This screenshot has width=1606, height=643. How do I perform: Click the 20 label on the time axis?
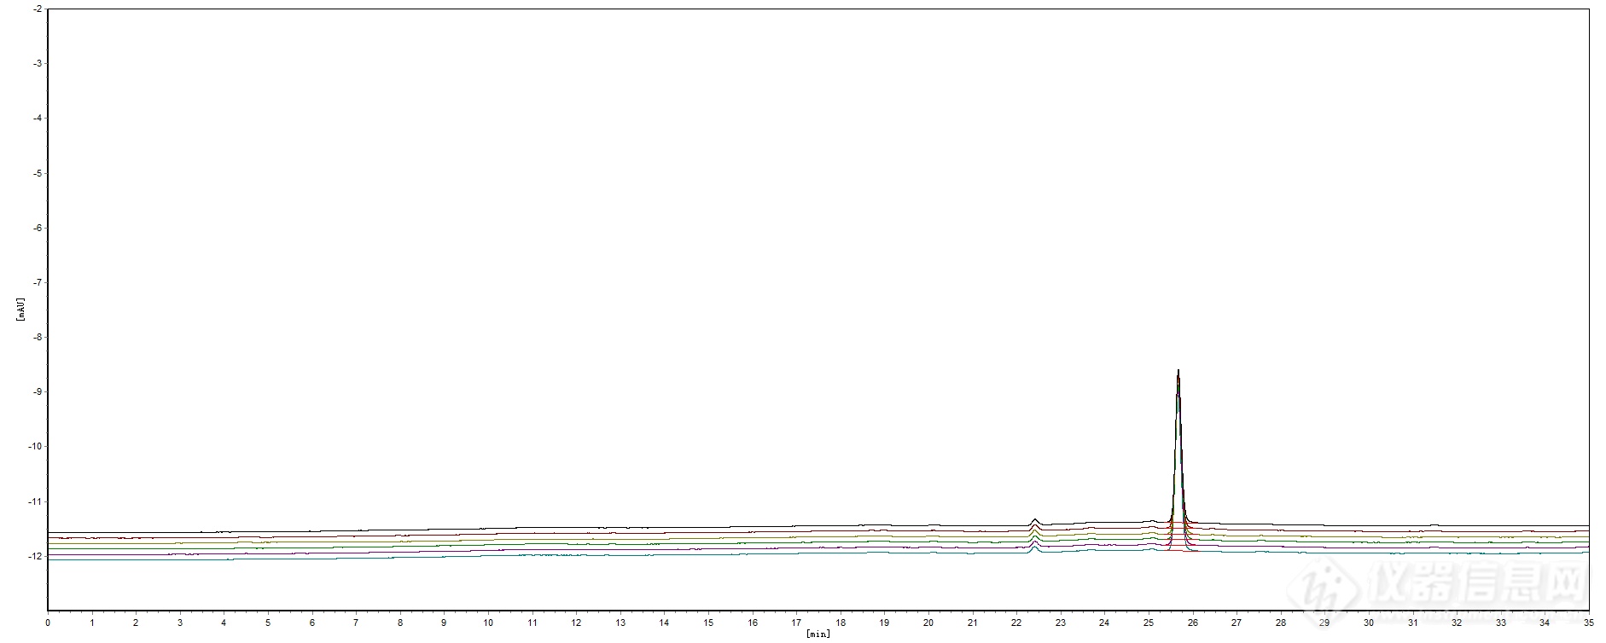(928, 623)
